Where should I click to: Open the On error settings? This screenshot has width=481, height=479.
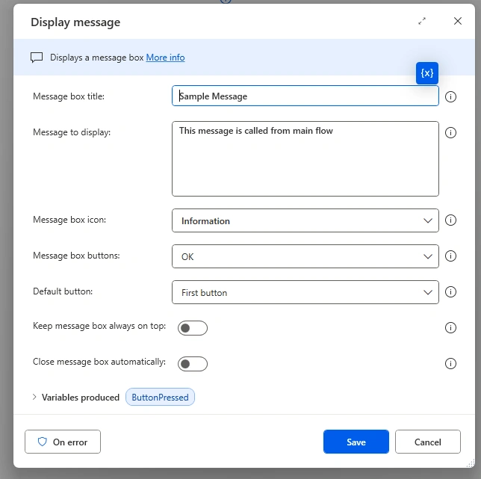click(x=63, y=442)
